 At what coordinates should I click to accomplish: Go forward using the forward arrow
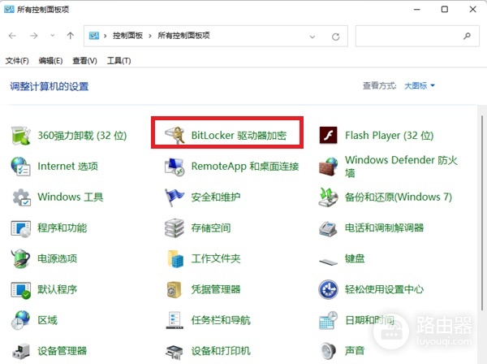[33, 36]
